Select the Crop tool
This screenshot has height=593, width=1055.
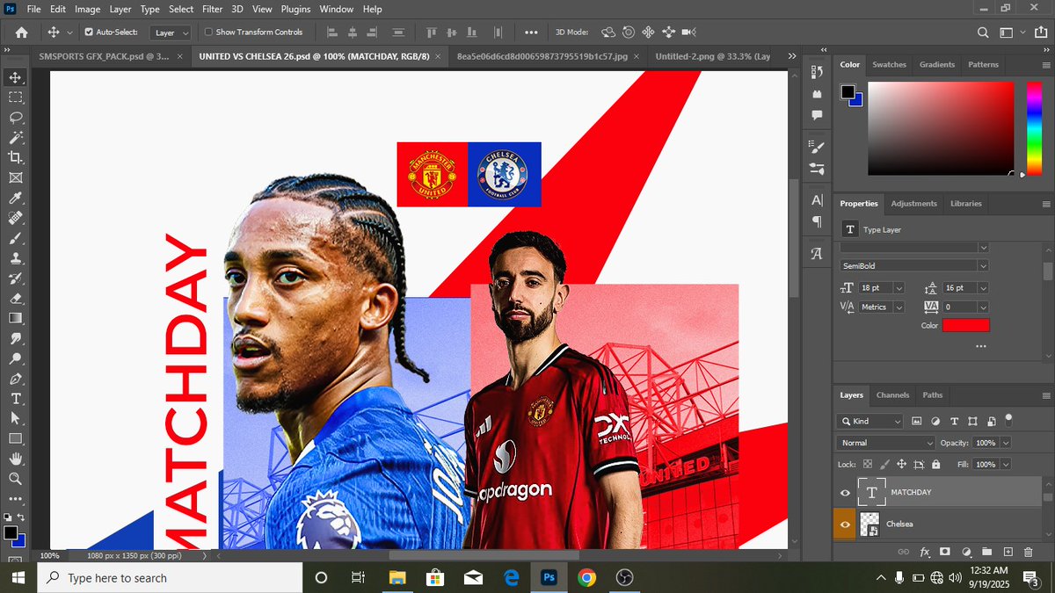coord(15,157)
